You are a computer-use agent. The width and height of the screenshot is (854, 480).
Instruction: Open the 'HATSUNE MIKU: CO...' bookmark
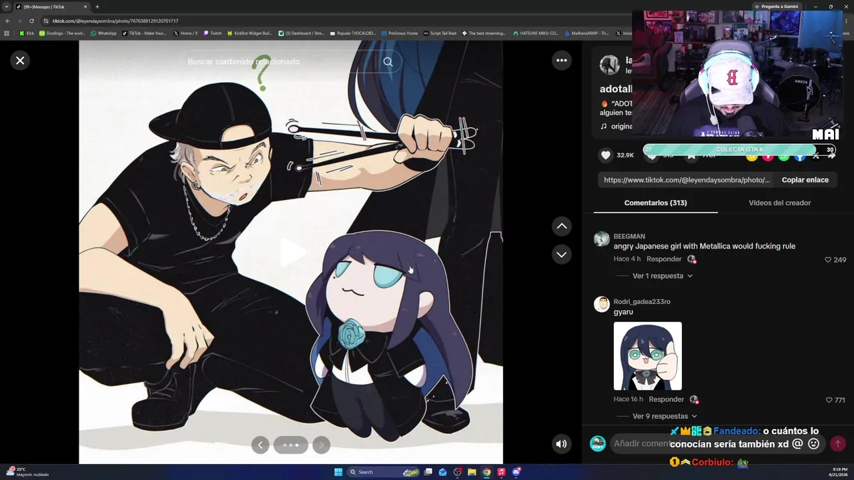[536, 33]
